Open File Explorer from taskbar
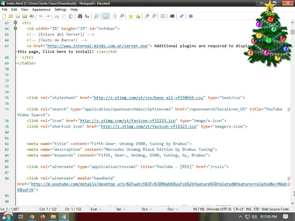Screen dimensions: 295x221 53,217
